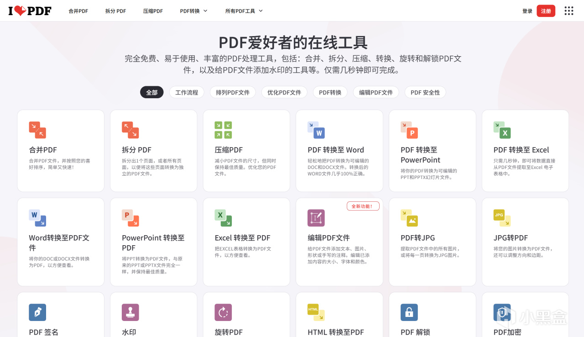584x337 pixels.
Task: Select the 全部 filter tab
Action: [152, 92]
